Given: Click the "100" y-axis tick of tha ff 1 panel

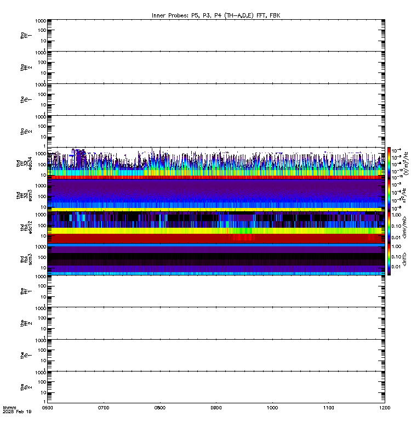Looking at the screenshot, I should 42,30.
